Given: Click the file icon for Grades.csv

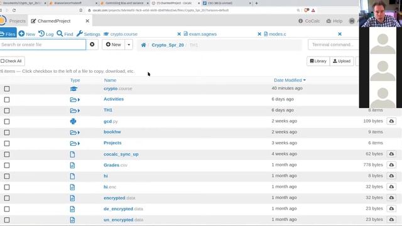Looking at the screenshot, I should (x=73, y=165).
